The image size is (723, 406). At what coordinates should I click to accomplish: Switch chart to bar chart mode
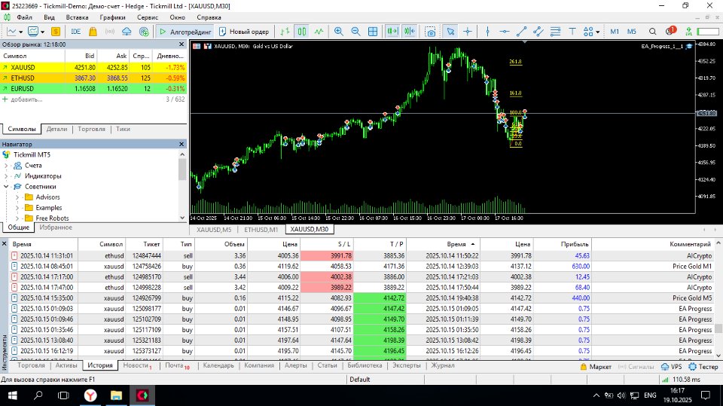click(x=285, y=32)
